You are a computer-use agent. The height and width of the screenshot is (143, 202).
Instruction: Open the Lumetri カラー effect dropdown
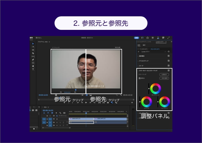point(165,51)
